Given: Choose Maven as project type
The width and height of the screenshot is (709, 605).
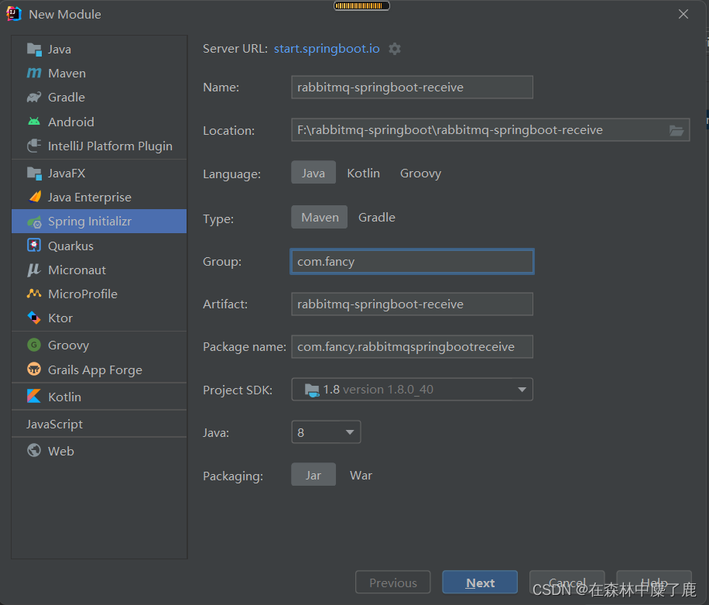Looking at the screenshot, I should click(319, 217).
